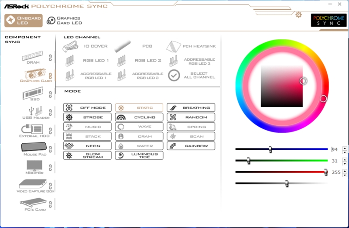The image size is (349, 228).
Task: Select the Mouse Pad component icon
Action: [x=34, y=147]
